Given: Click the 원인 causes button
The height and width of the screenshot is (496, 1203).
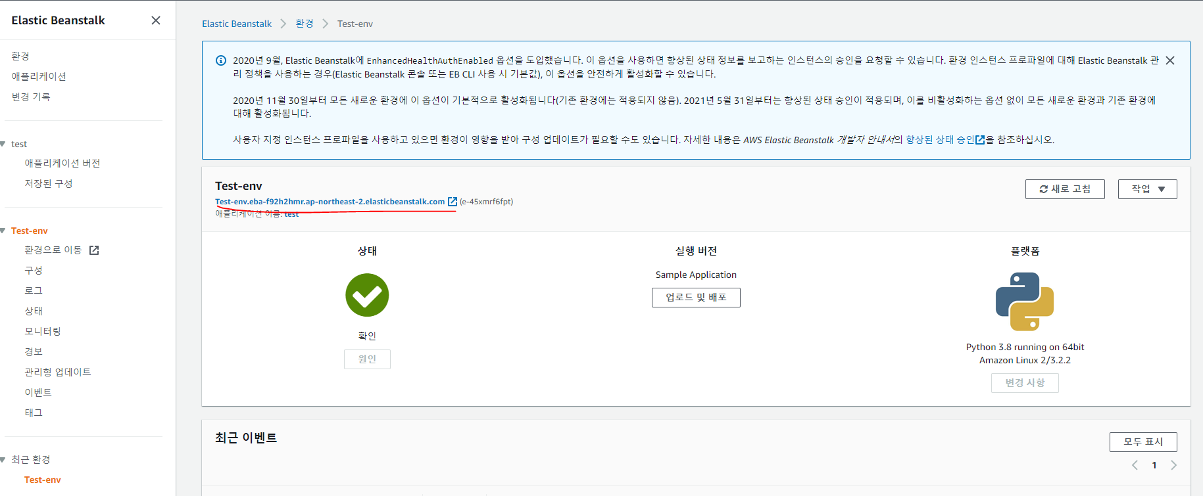Looking at the screenshot, I should [367, 359].
